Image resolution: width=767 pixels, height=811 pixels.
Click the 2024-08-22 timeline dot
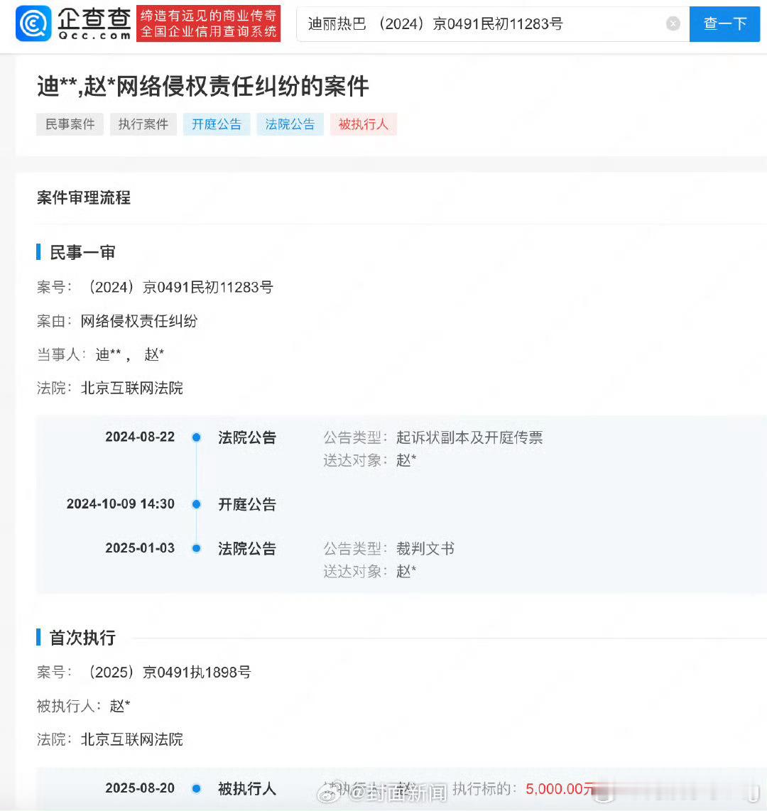(x=197, y=437)
